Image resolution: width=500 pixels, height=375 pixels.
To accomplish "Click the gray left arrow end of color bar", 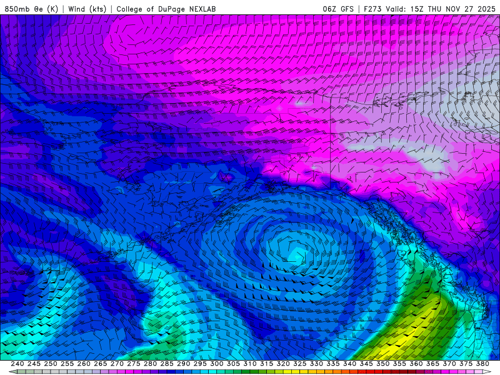I will 13,371.
